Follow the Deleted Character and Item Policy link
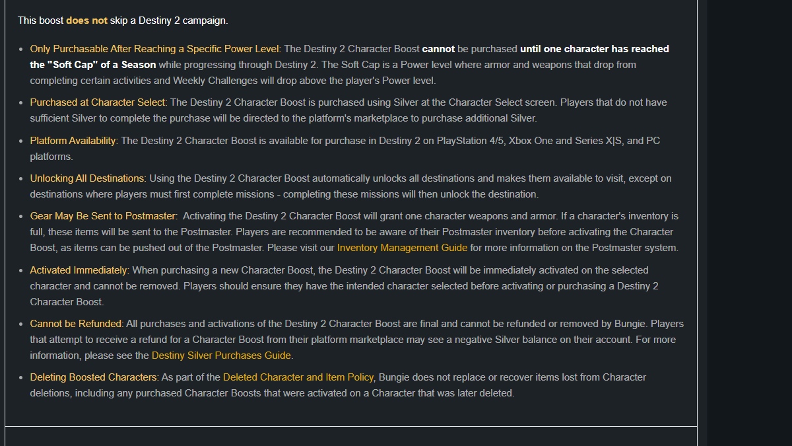The height and width of the screenshot is (446, 792). 298,377
